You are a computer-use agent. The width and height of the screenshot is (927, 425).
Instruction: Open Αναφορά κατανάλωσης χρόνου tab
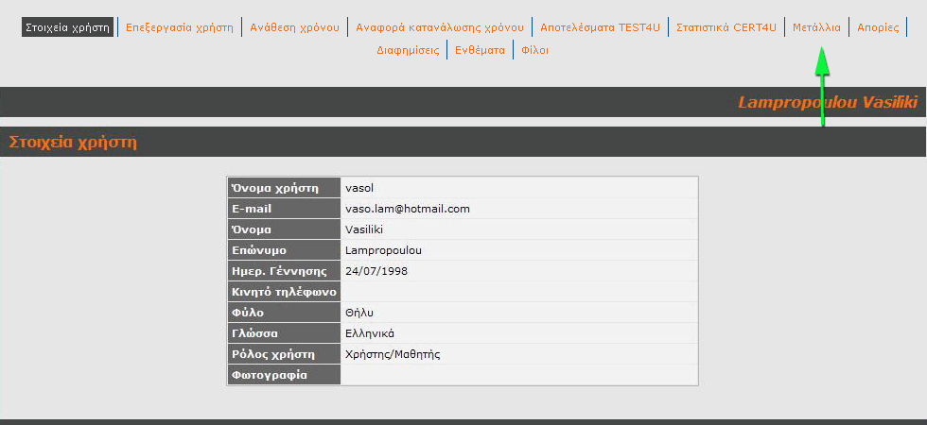click(440, 27)
